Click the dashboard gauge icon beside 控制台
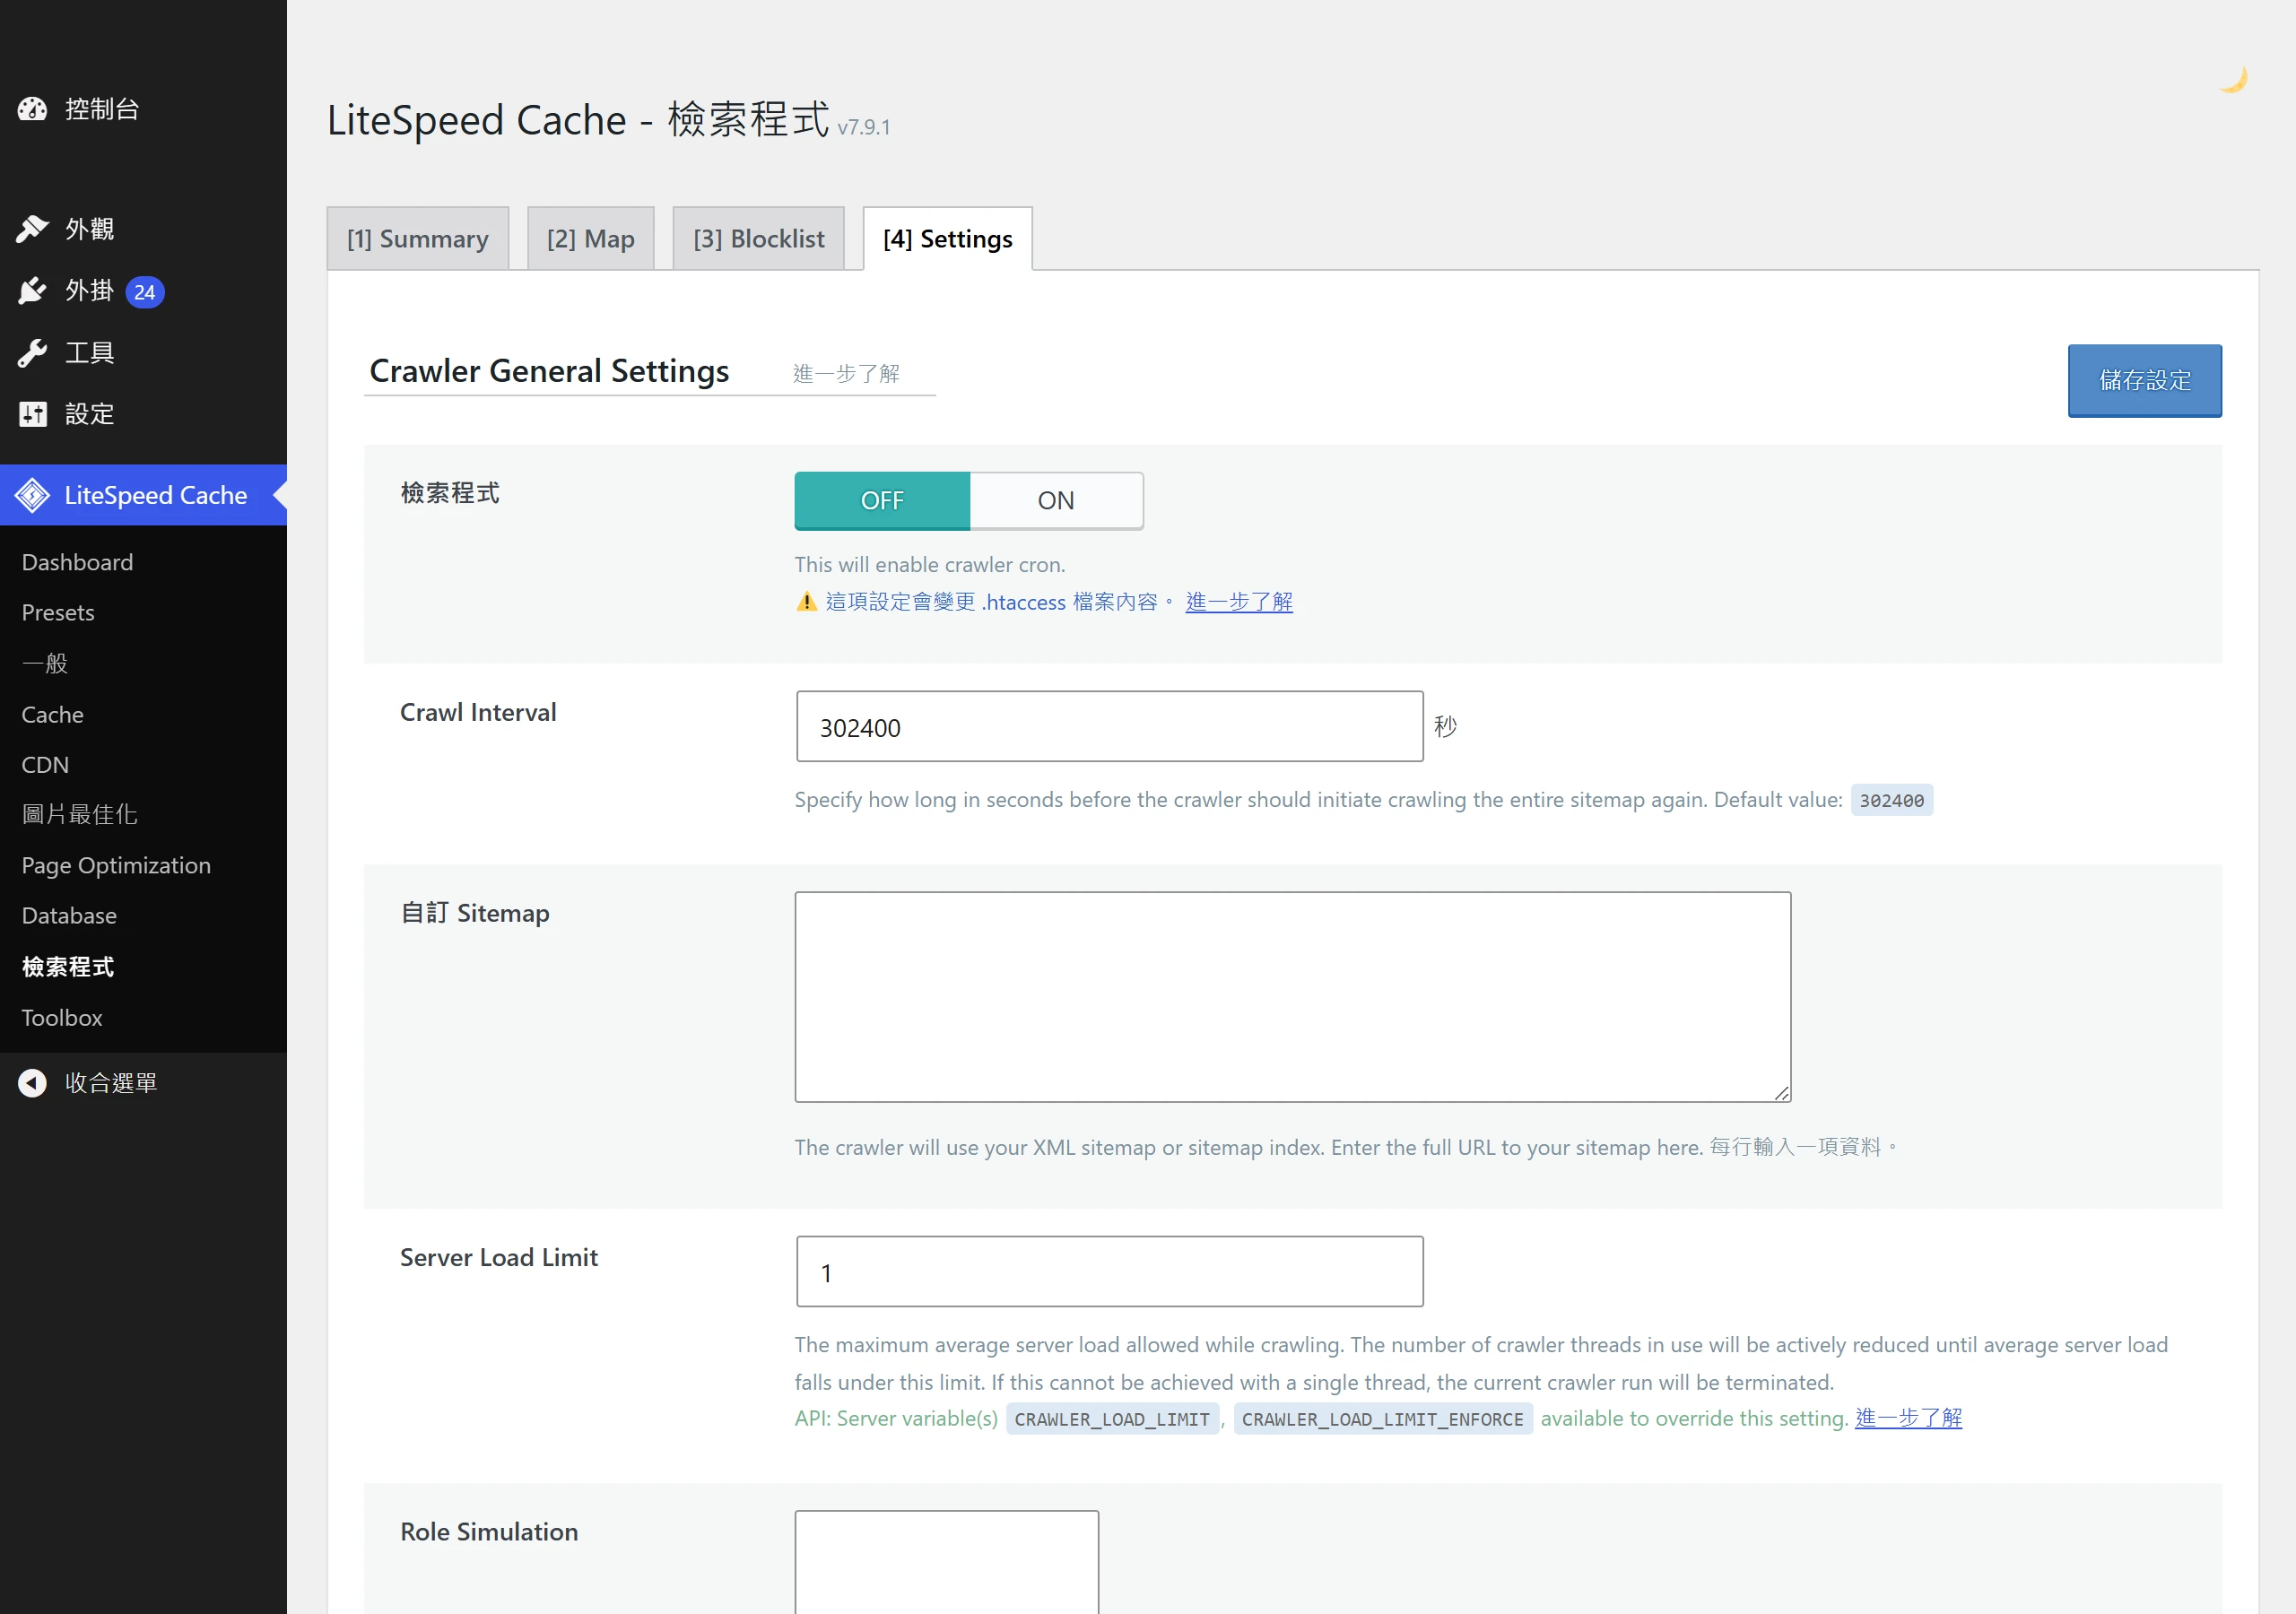 point(32,109)
